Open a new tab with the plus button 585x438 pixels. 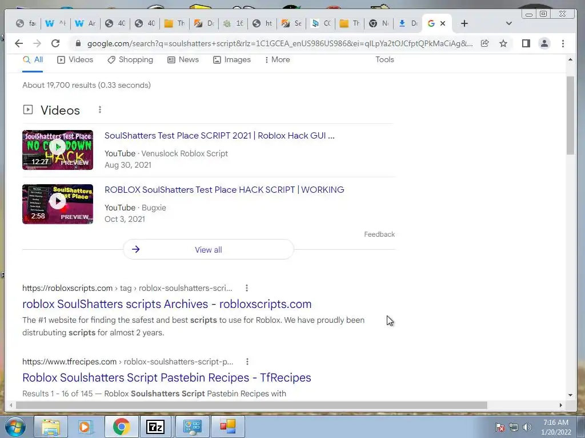click(464, 23)
